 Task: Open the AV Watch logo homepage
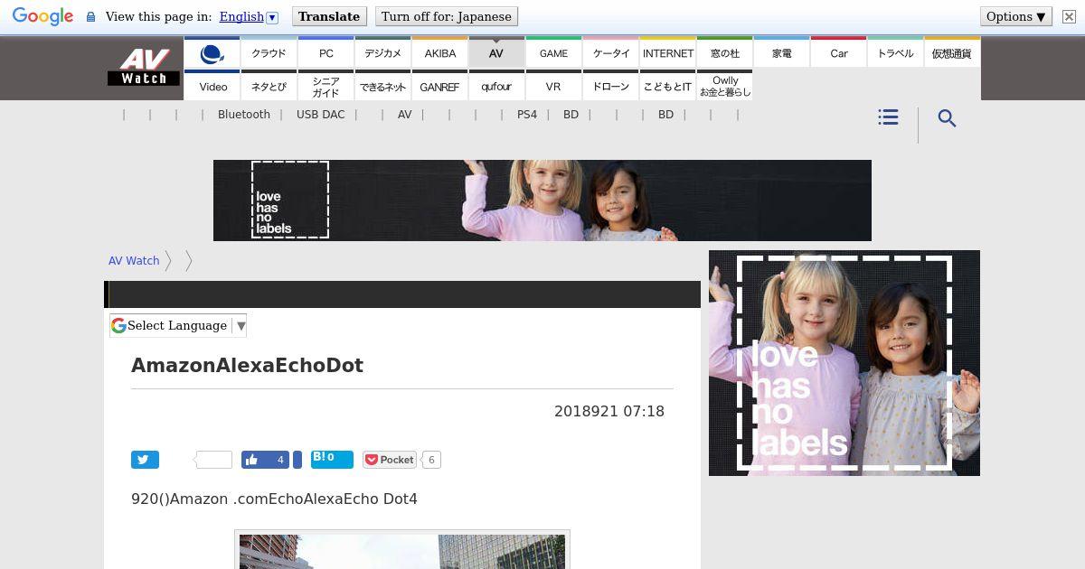(144, 68)
